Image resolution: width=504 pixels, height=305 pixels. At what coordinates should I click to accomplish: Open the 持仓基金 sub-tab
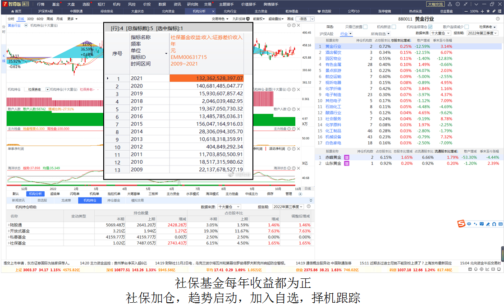114,200
